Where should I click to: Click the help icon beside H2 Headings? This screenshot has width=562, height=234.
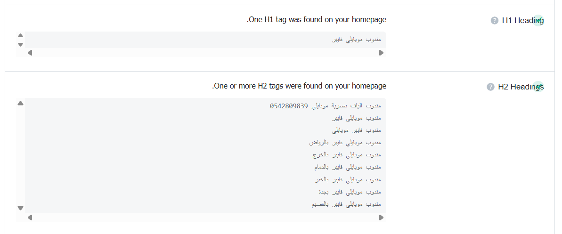click(490, 87)
